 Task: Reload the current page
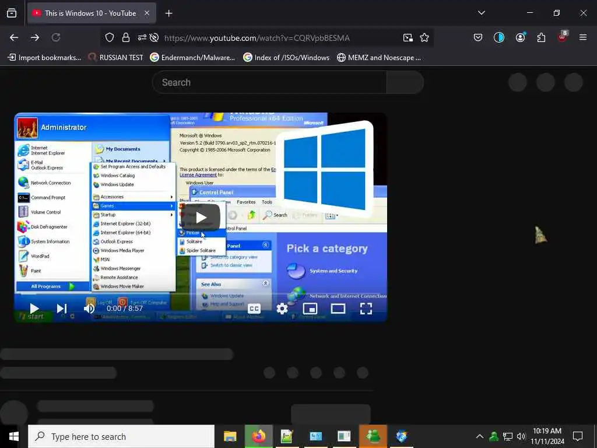(x=56, y=37)
